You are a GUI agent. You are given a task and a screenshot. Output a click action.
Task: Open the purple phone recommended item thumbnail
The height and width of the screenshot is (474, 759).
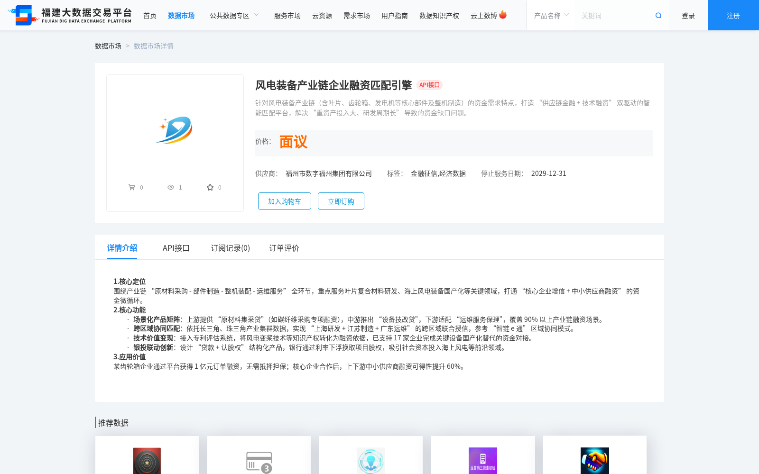[483, 461]
